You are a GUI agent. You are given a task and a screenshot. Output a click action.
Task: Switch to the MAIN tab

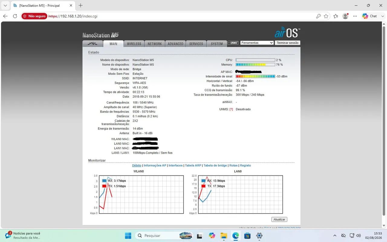coord(113,44)
